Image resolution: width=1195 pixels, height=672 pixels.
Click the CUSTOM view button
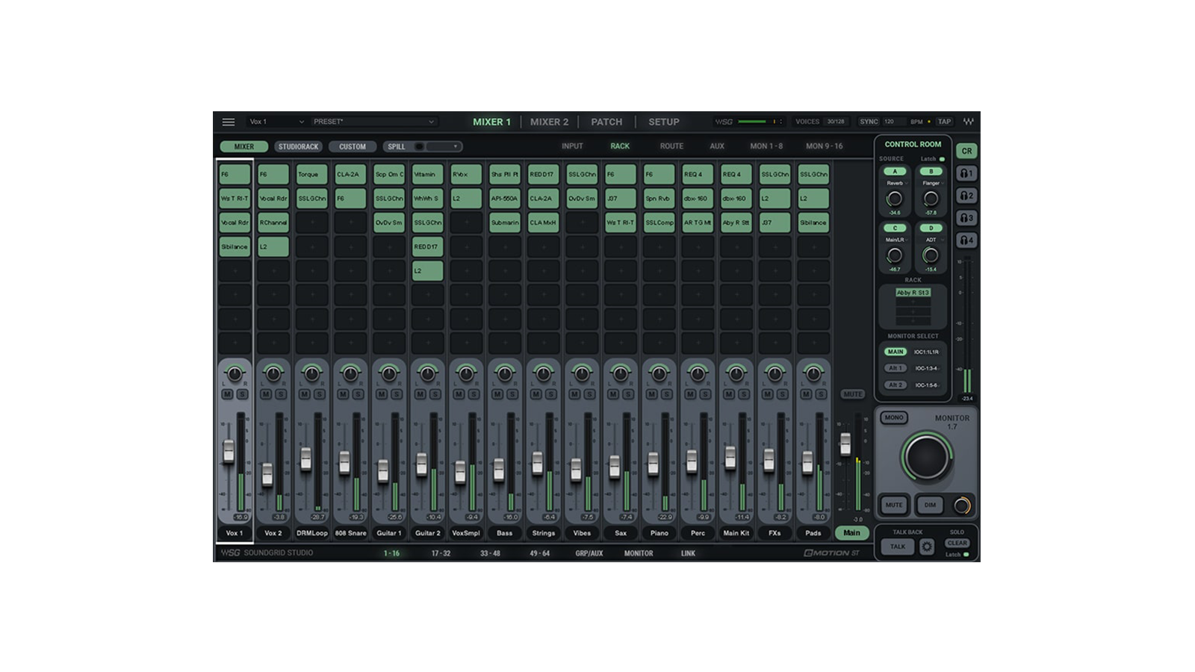pyautogui.click(x=353, y=147)
